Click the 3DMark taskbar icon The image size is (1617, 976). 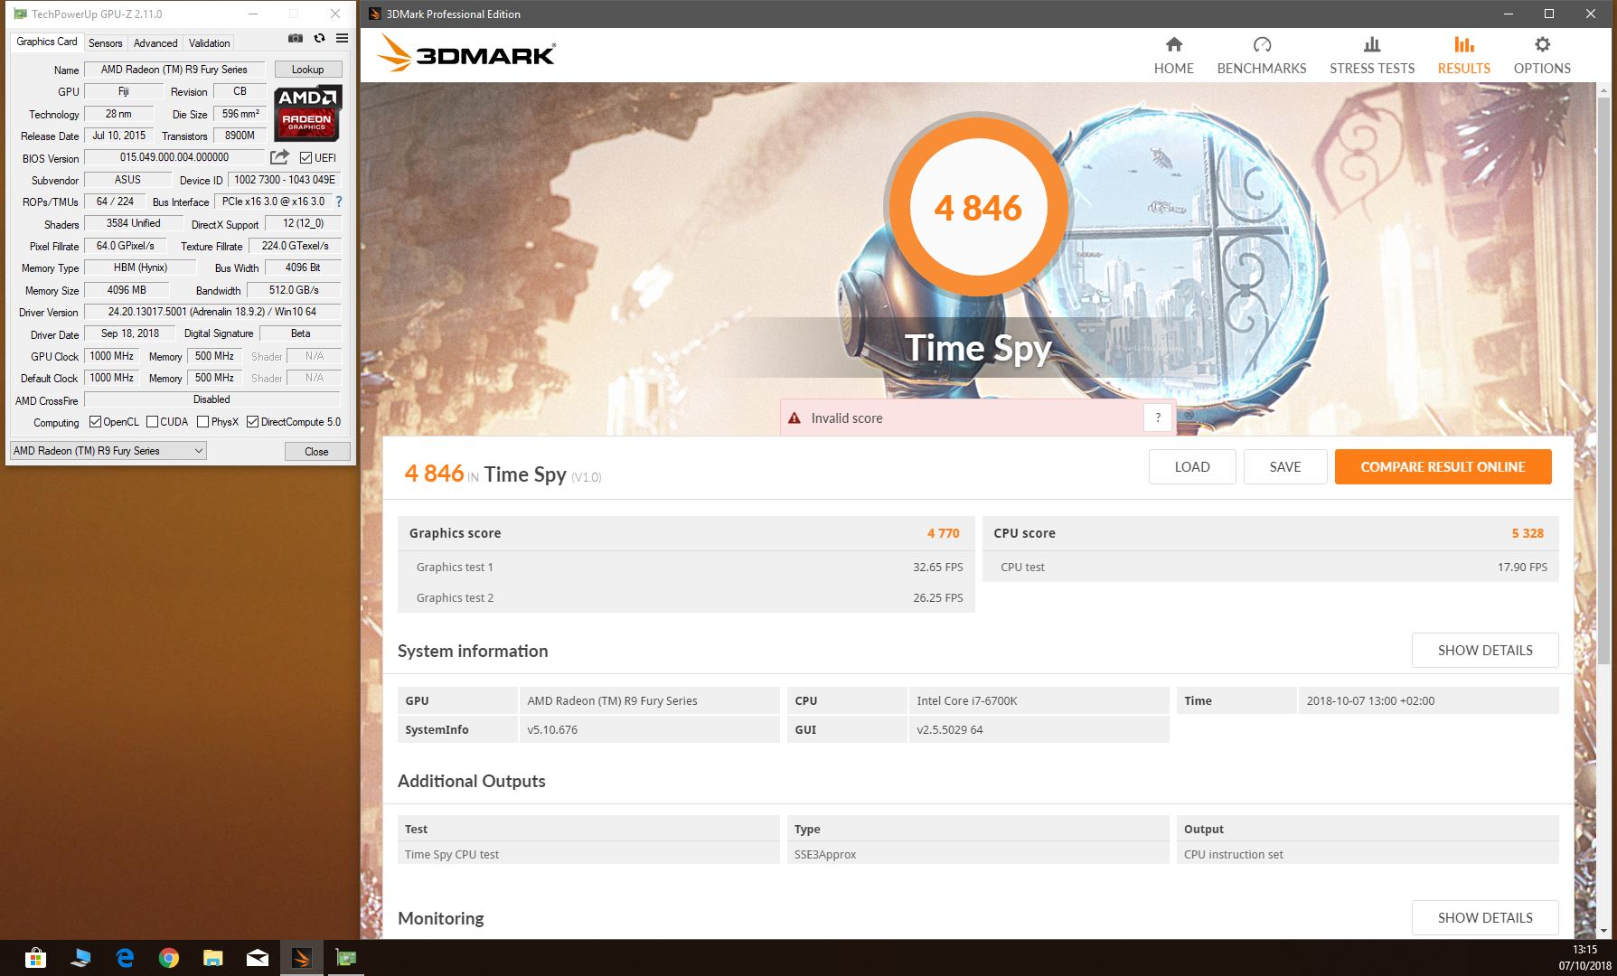[x=302, y=957]
